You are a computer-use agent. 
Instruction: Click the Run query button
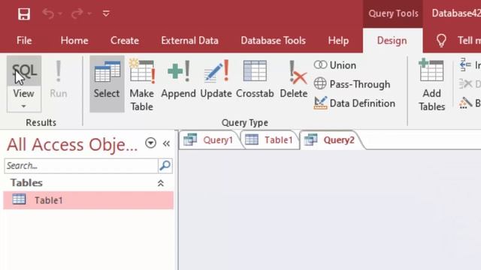(59, 80)
